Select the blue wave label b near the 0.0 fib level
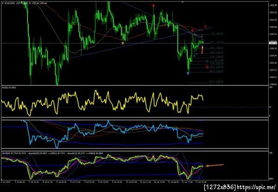This screenshot has width=278, height=192. [x=195, y=34]
